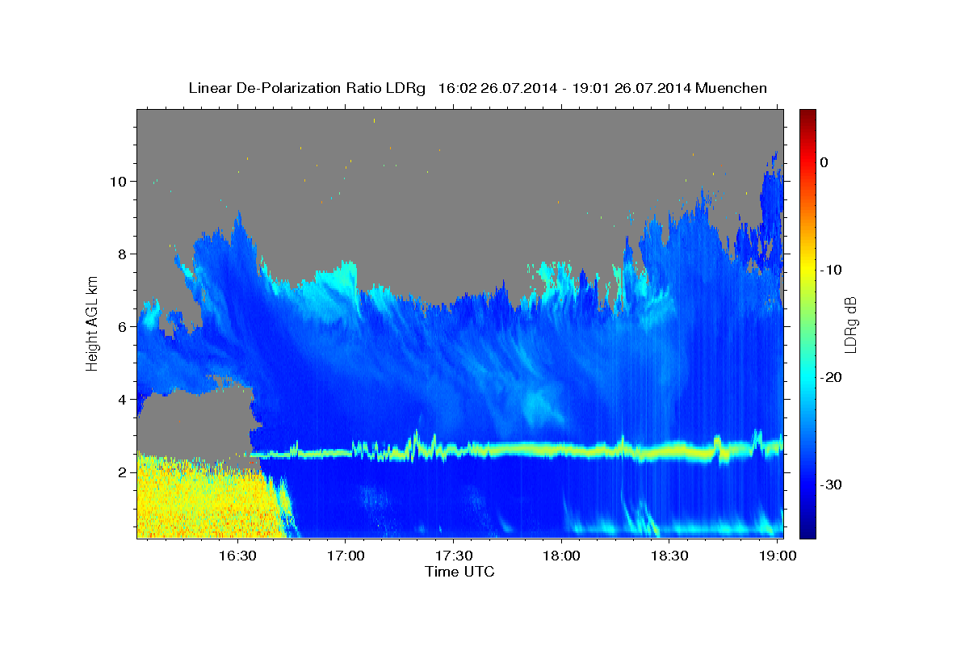
Task: Click the 17:00 time tick label
Action: click(346, 556)
